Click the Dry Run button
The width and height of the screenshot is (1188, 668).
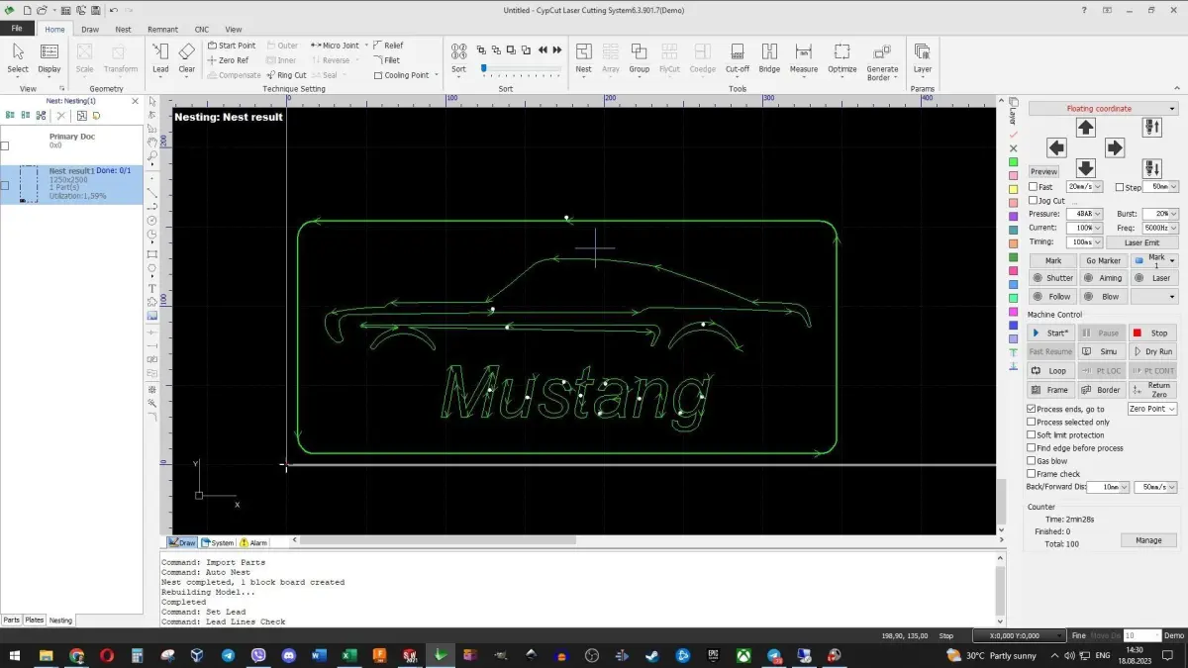[1151, 351]
